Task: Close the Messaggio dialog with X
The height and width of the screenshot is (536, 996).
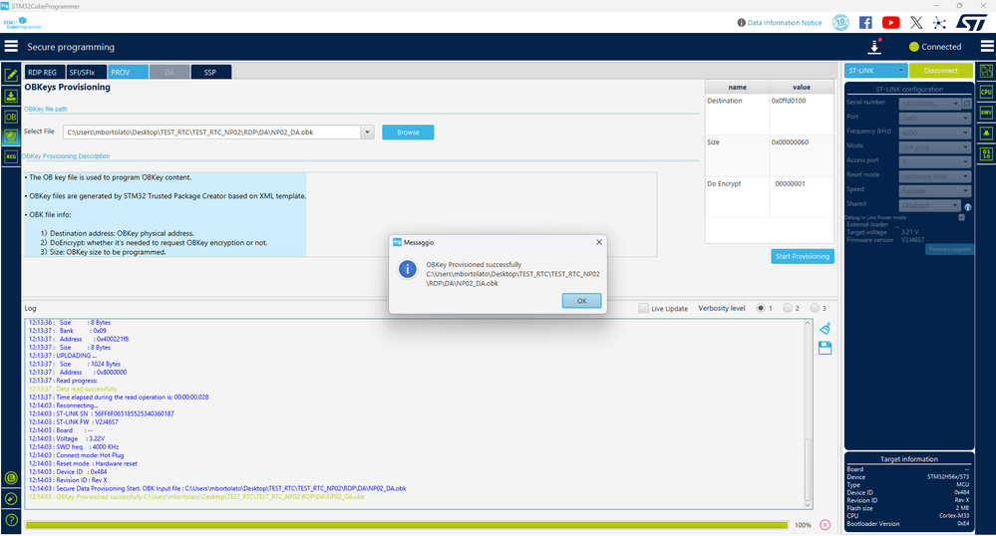Action: pyautogui.click(x=598, y=242)
